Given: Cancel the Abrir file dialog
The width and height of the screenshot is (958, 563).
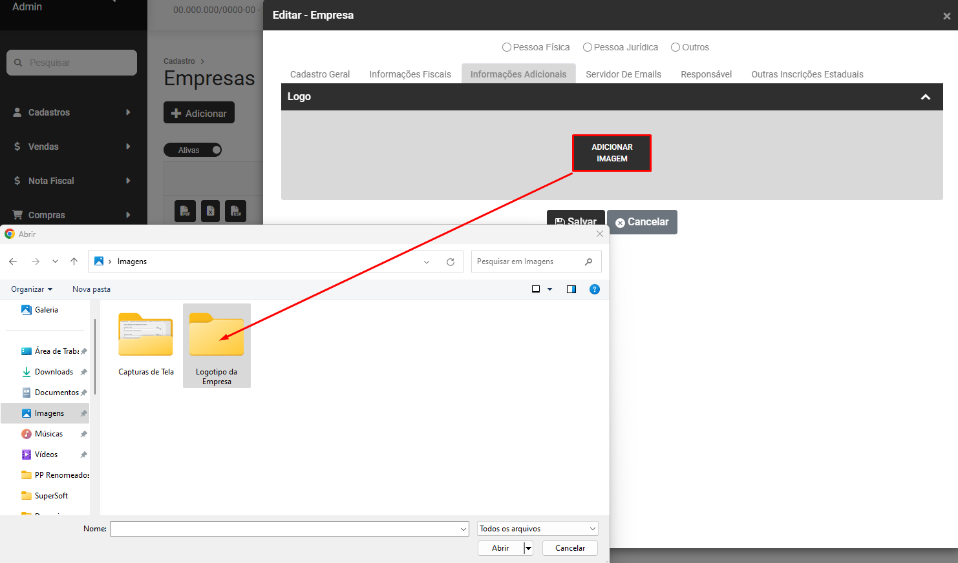Looking at the screenshot, I should [570, 548].
